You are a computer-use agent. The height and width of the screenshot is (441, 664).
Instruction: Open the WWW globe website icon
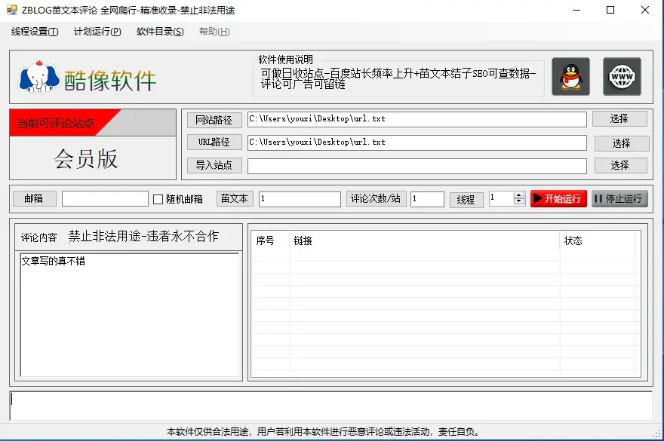click(622, 77)
